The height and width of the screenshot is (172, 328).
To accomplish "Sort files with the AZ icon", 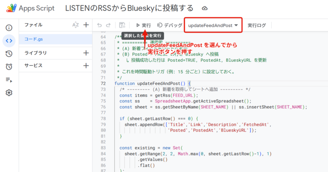I will (75, 25).
